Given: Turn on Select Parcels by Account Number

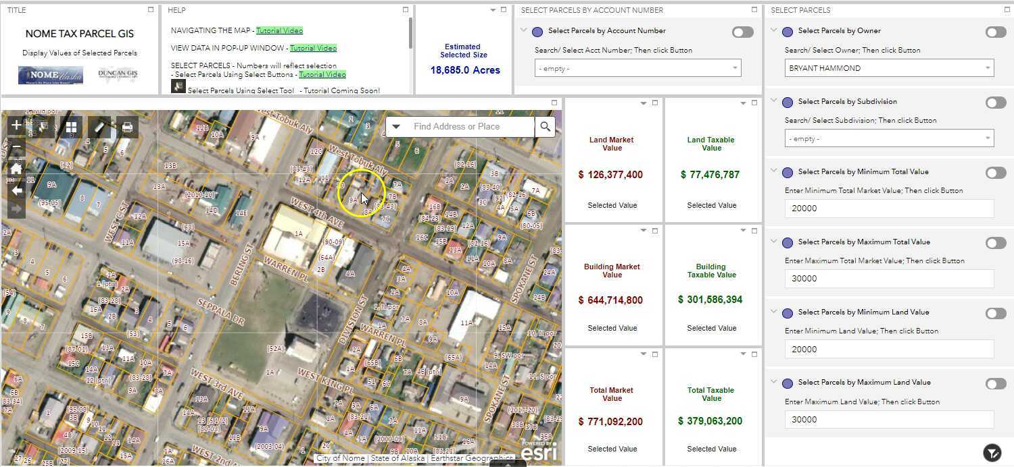Looking at the screenshot, I should [742, 32].
